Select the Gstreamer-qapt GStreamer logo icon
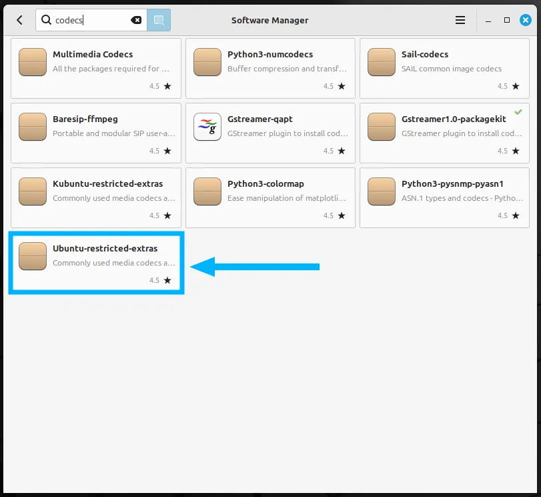Viewport: 541px width, 497px height. coord(207,126)
